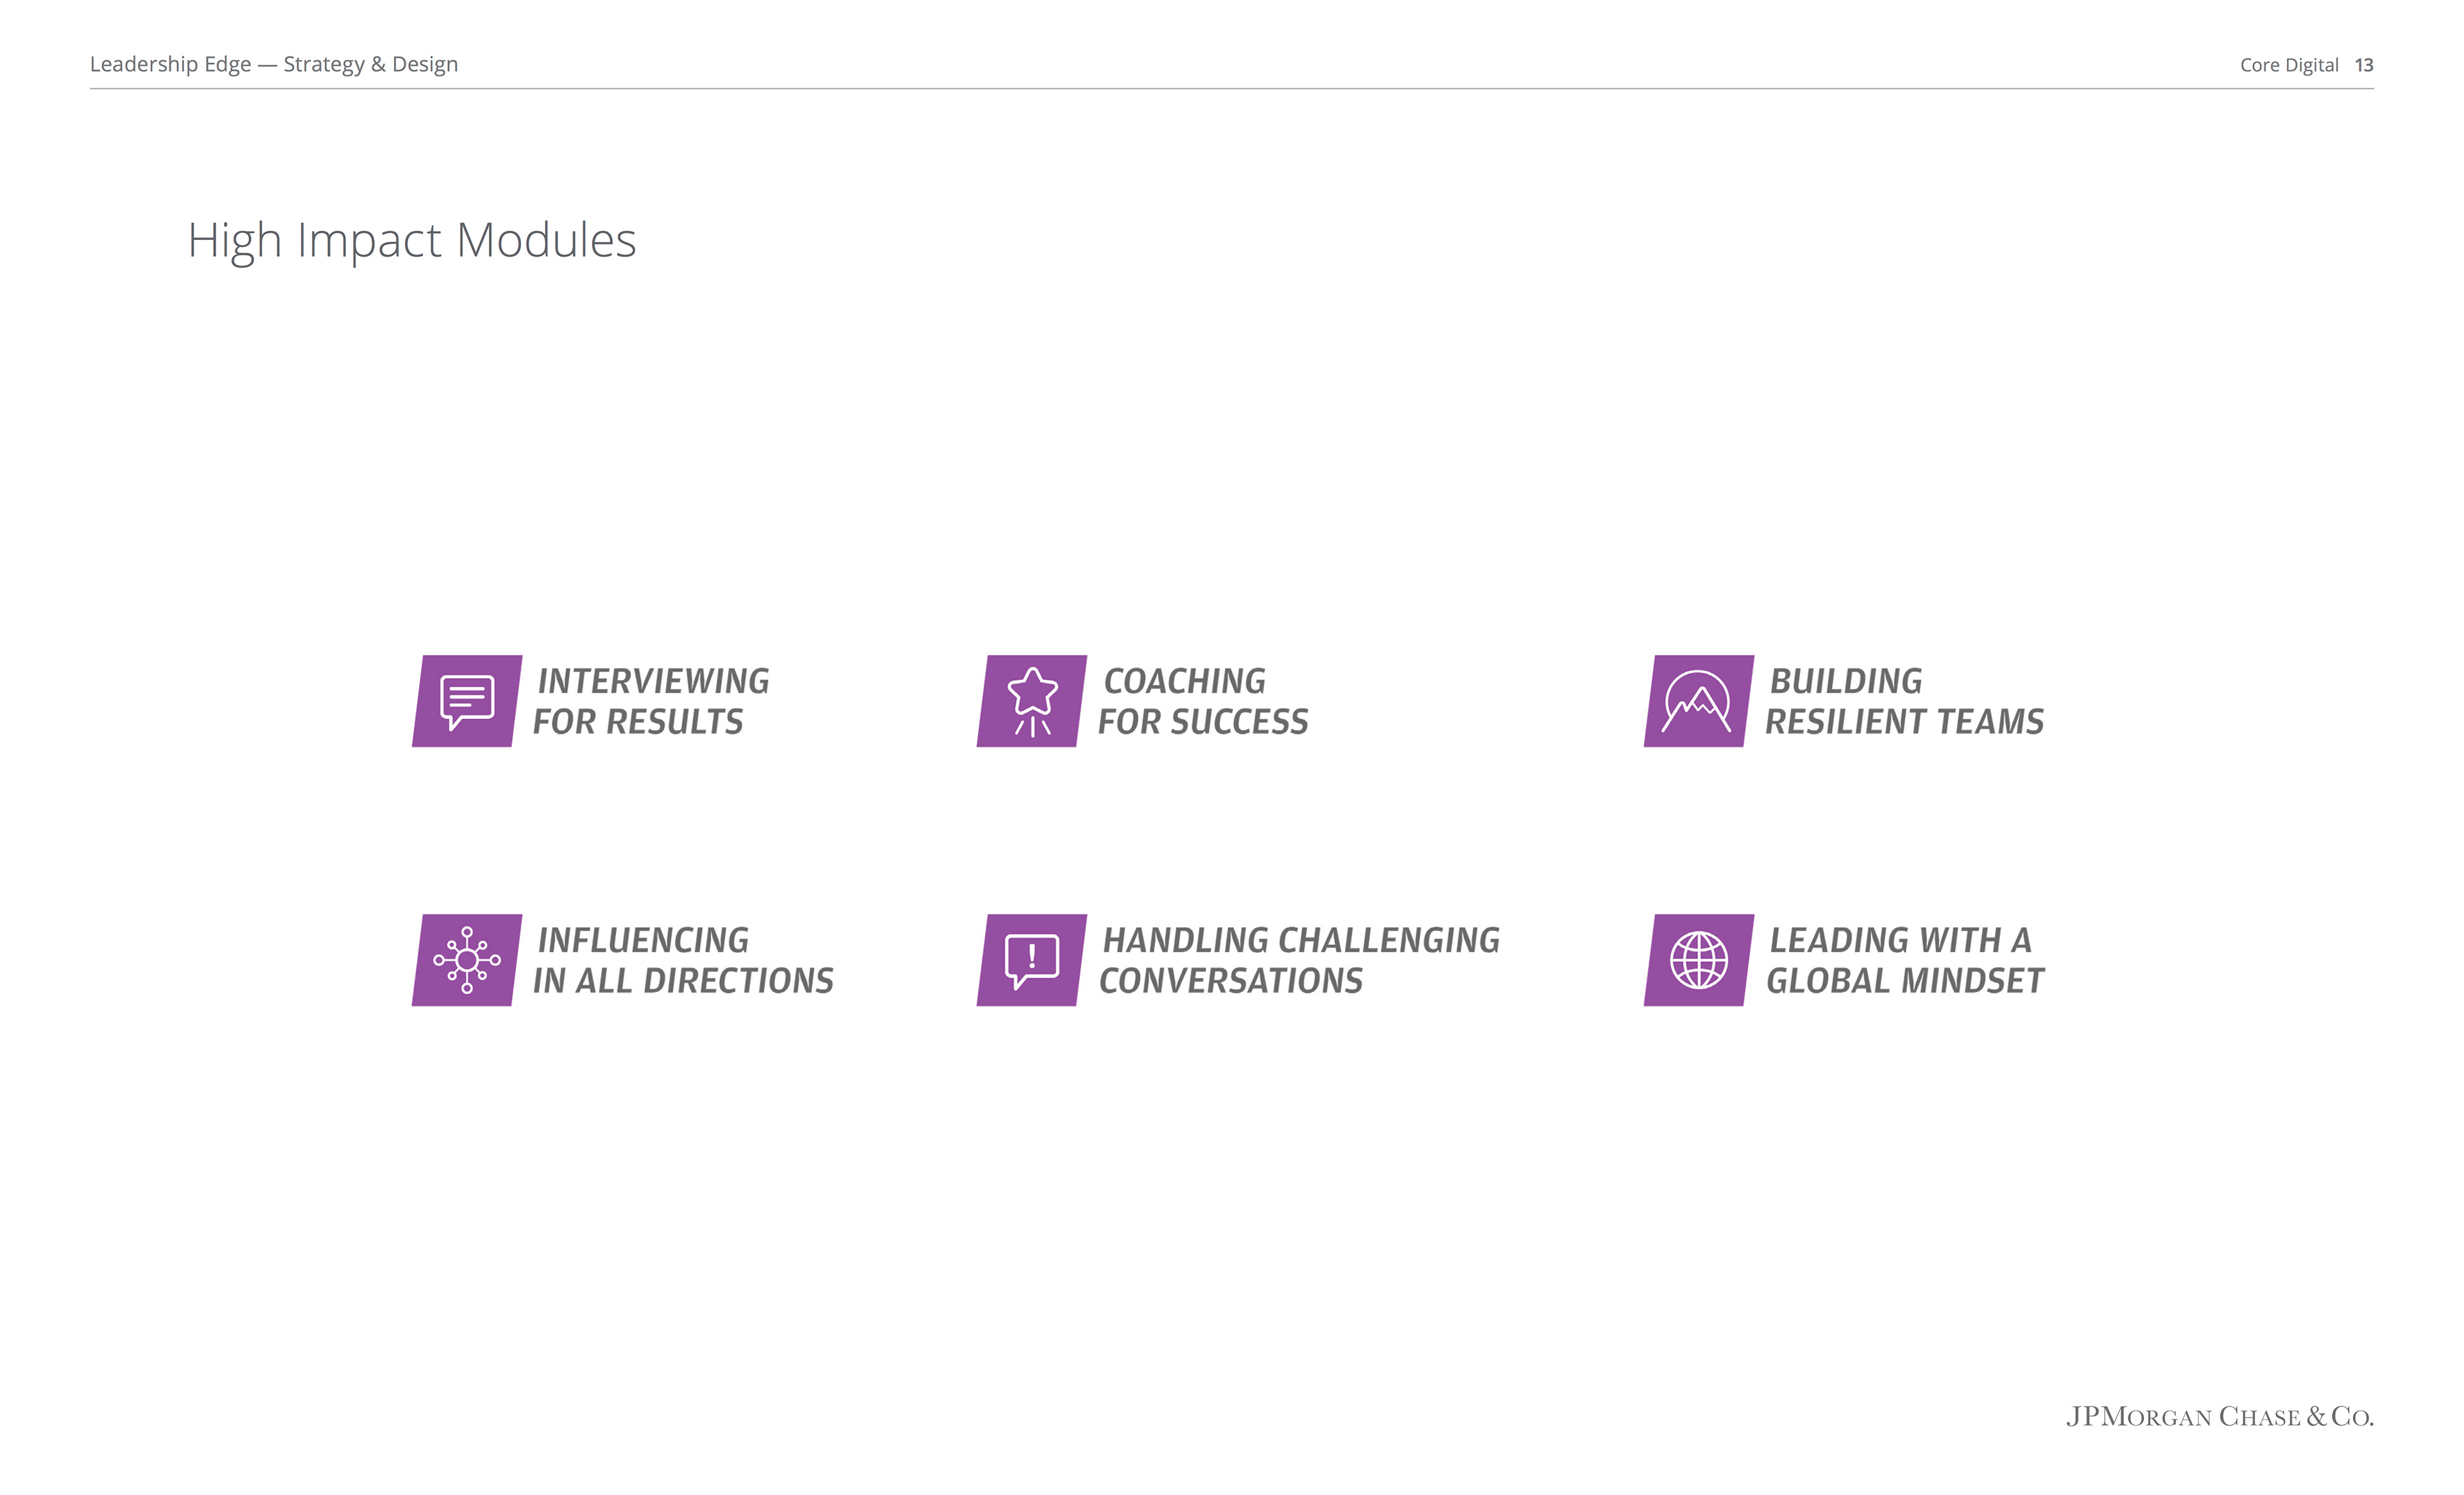Open the Handling Challenging Conversations text
The image size is (2464, 1495).
point(1299,960)
